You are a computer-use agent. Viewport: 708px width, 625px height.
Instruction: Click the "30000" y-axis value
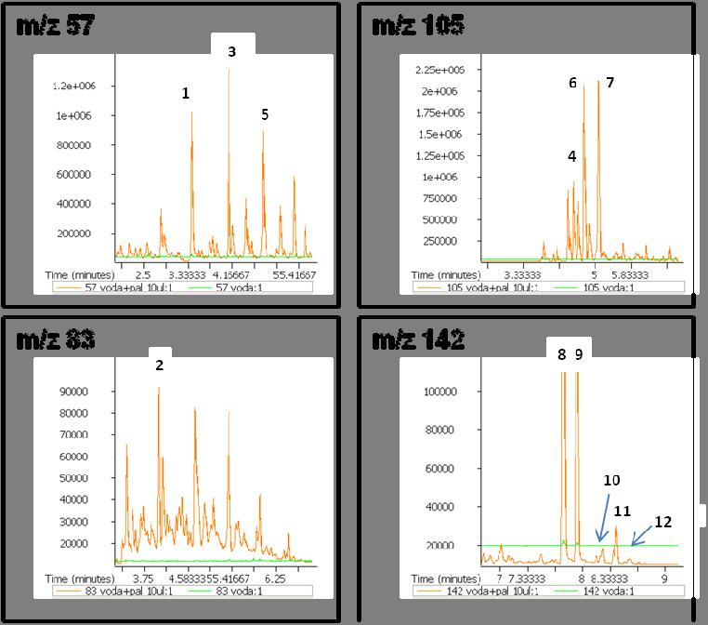[x=73, y=522]
